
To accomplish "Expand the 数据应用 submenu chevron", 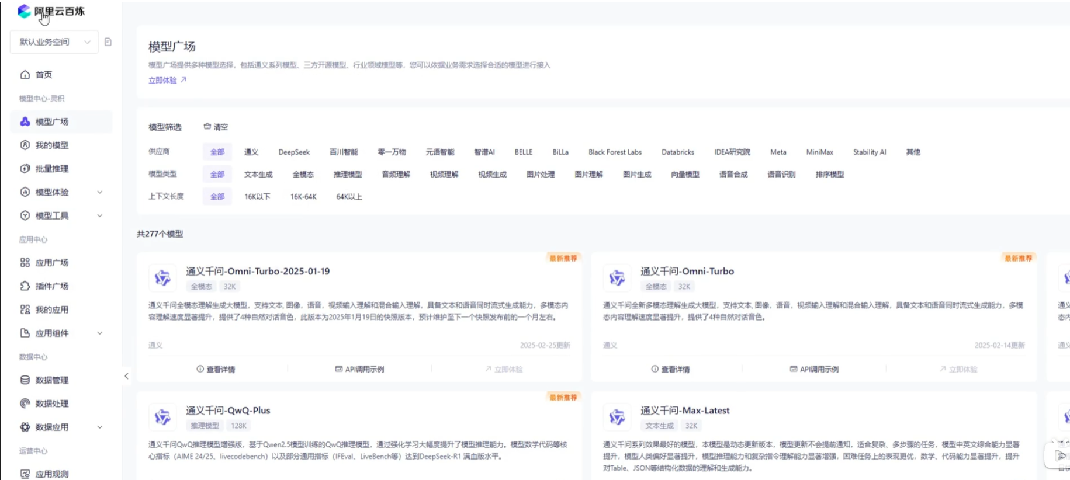I will tap(100, 427).
